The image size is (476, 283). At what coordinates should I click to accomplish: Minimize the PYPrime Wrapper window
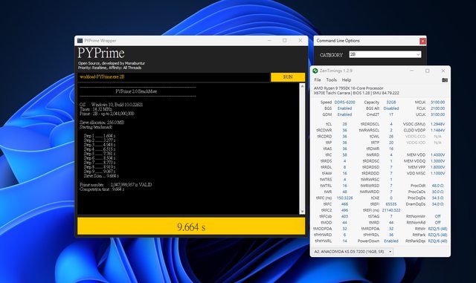coord(269,40)
